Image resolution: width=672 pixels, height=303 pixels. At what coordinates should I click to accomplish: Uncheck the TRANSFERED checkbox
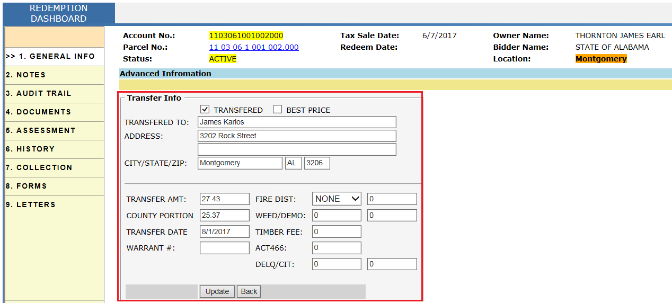coord(205,110)
